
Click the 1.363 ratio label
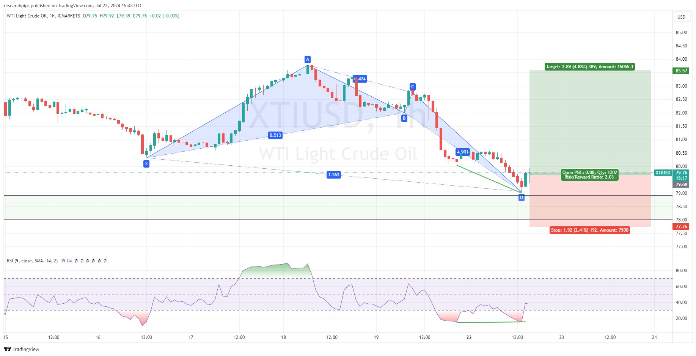[334, 175]
